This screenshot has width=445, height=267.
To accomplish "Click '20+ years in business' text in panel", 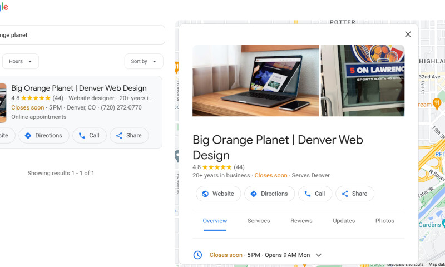I will coord(221,176).
